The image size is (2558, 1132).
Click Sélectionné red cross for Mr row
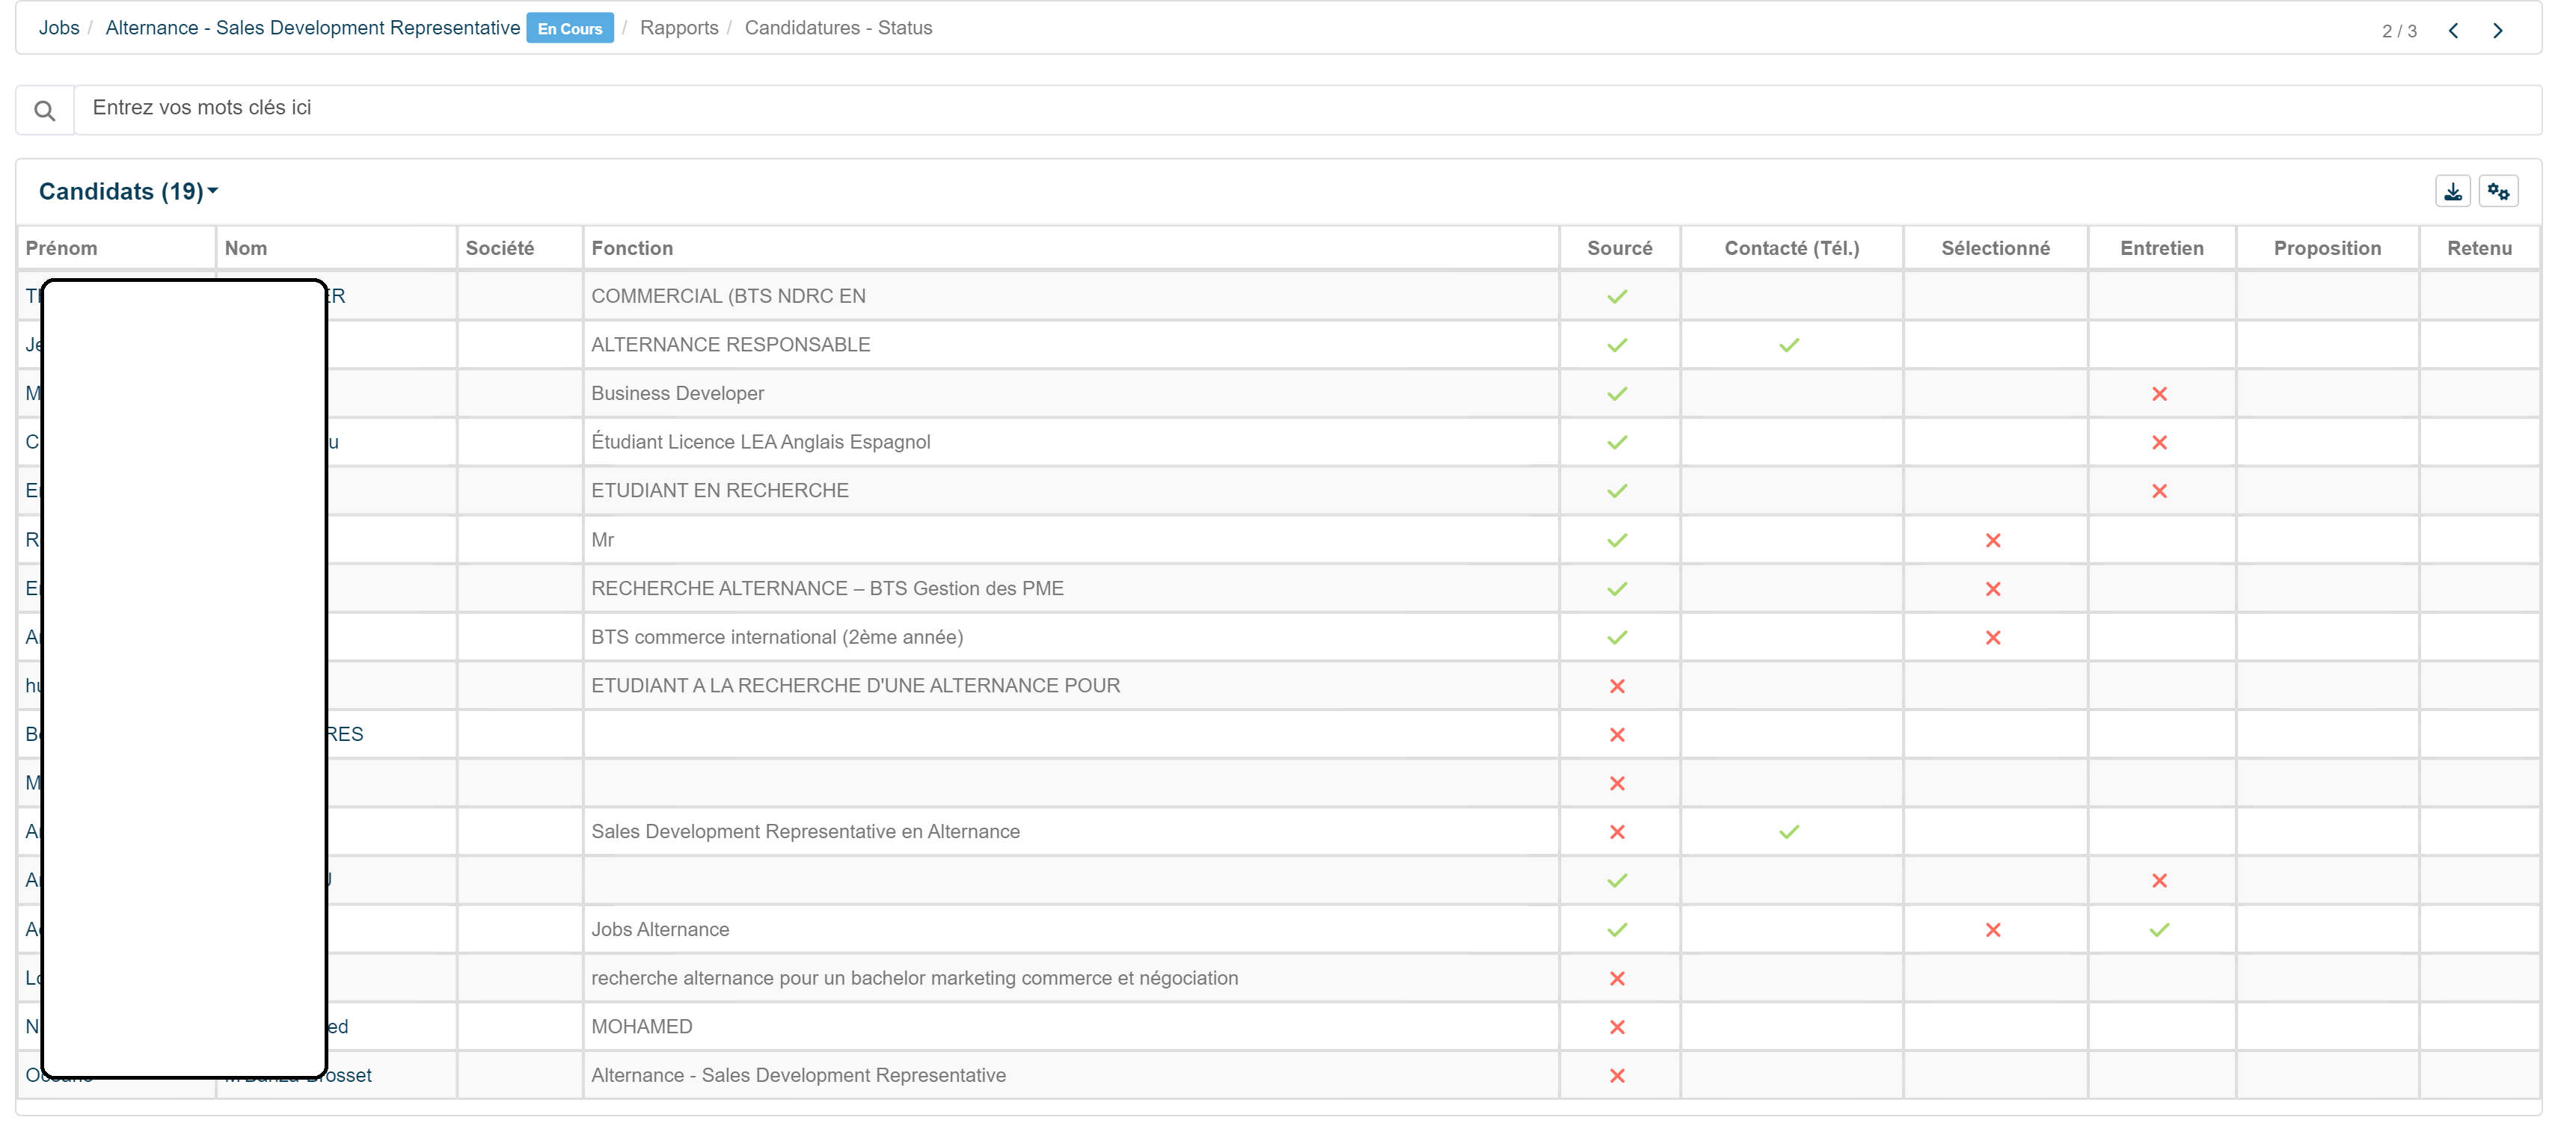tap(1993, 541)
